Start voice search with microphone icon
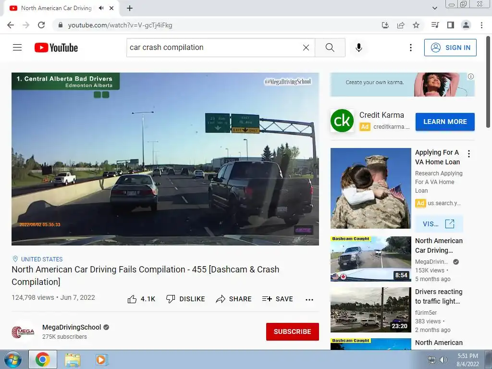Screen dimensions: 492x369 click(x=358, y=48)
